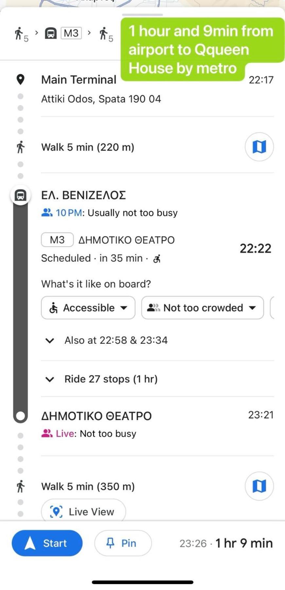Tap the walking figure icon beside Walk 5 min (220 m)

[x=20, y=147]
